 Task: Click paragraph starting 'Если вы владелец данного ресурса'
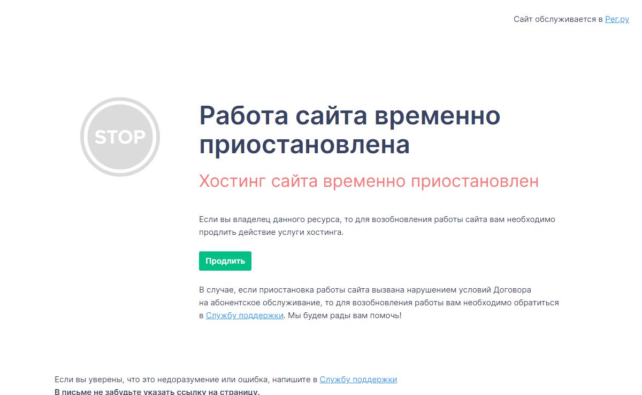pyautogui.click(x=378, y=226)
